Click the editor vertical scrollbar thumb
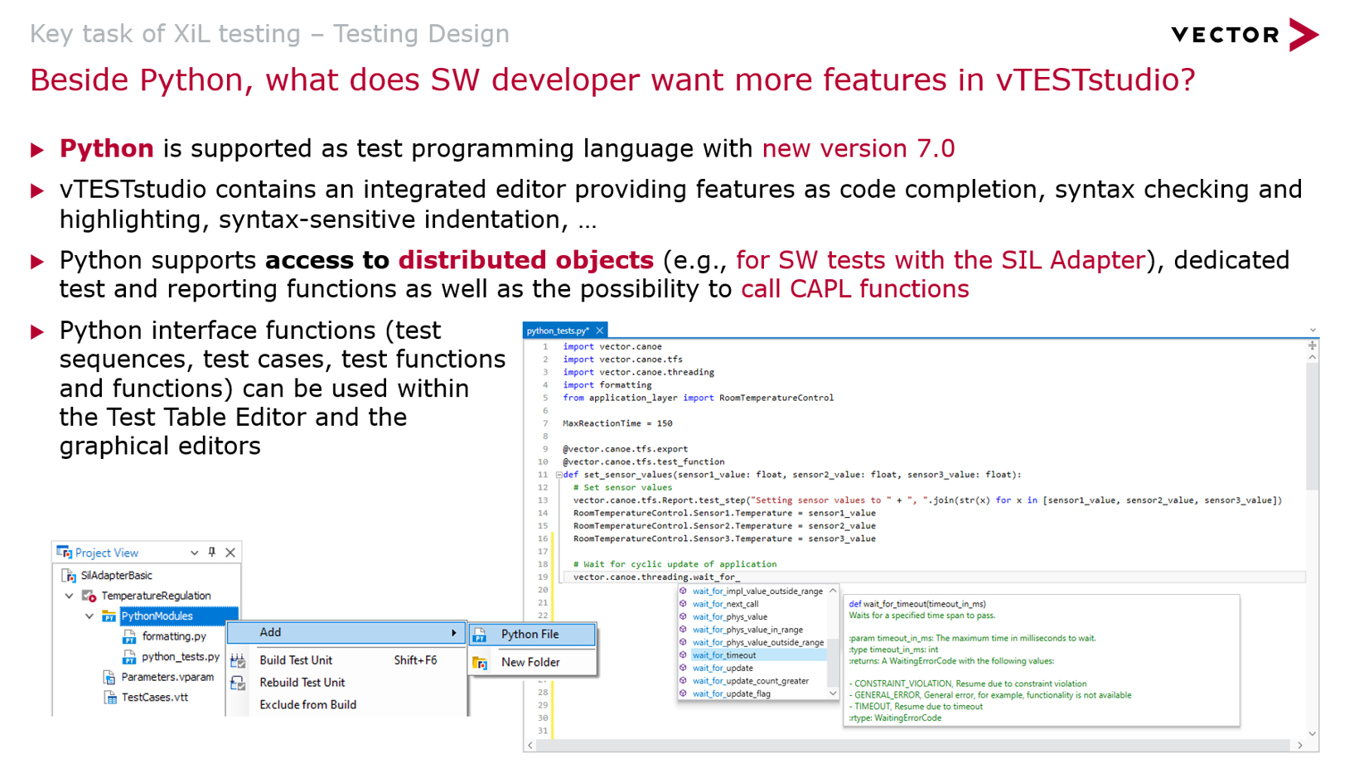 [x=1313, y=427]
